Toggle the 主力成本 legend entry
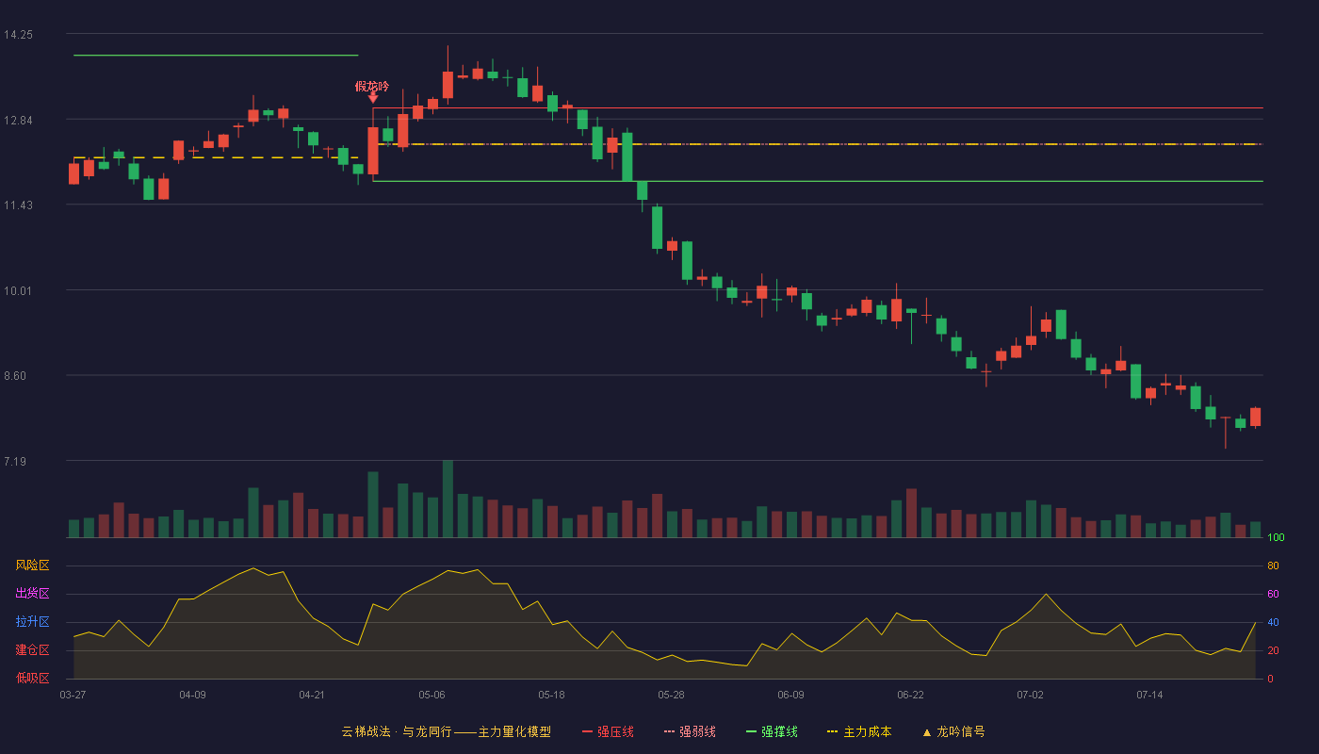 tap(859, 731)
